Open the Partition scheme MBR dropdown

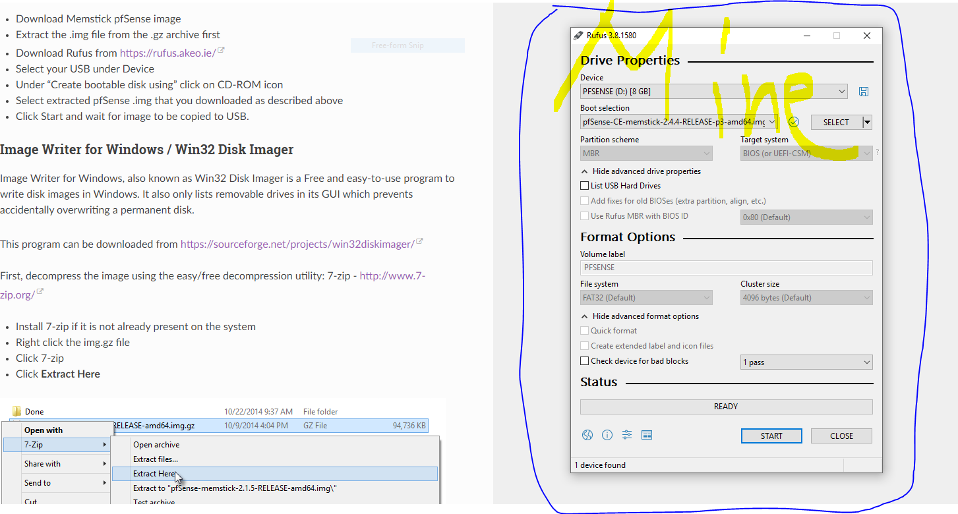pos(646,154)
